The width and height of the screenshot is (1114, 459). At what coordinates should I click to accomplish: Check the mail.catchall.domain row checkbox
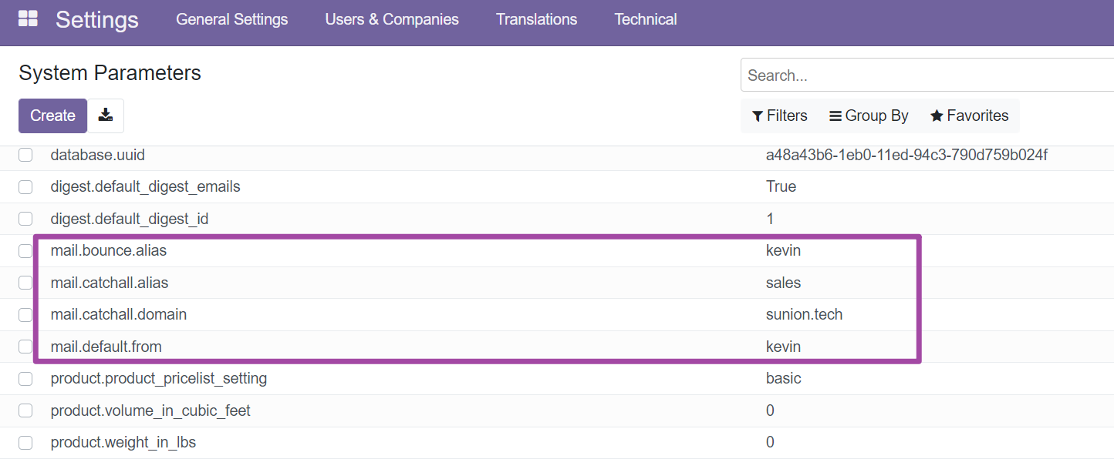25,315
